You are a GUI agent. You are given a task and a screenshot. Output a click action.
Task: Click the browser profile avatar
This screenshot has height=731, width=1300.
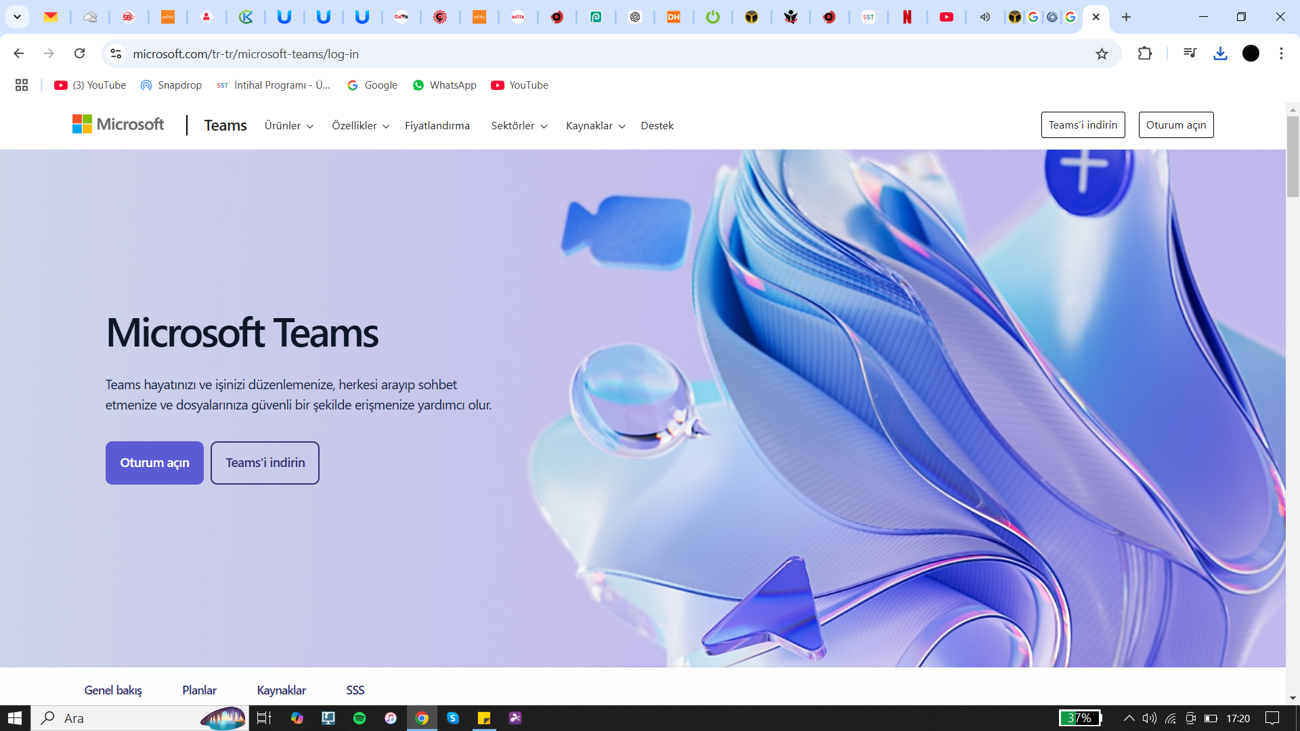pyautogui.click(x=1251, y=53)
